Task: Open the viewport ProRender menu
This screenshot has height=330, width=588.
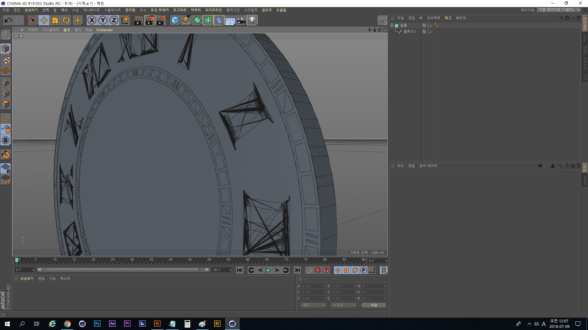Action: pyautogui.click(x=104, y=30)
